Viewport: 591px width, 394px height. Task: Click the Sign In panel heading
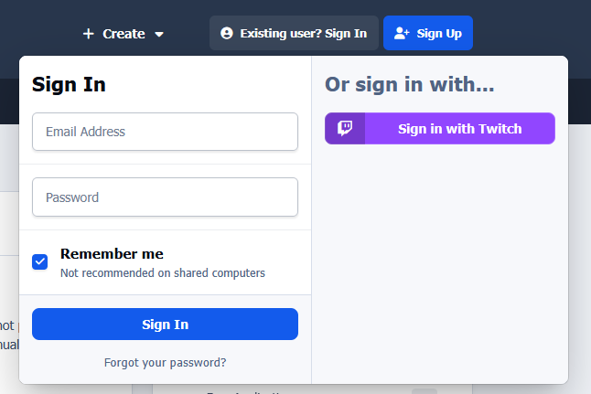tap(69, 84)
